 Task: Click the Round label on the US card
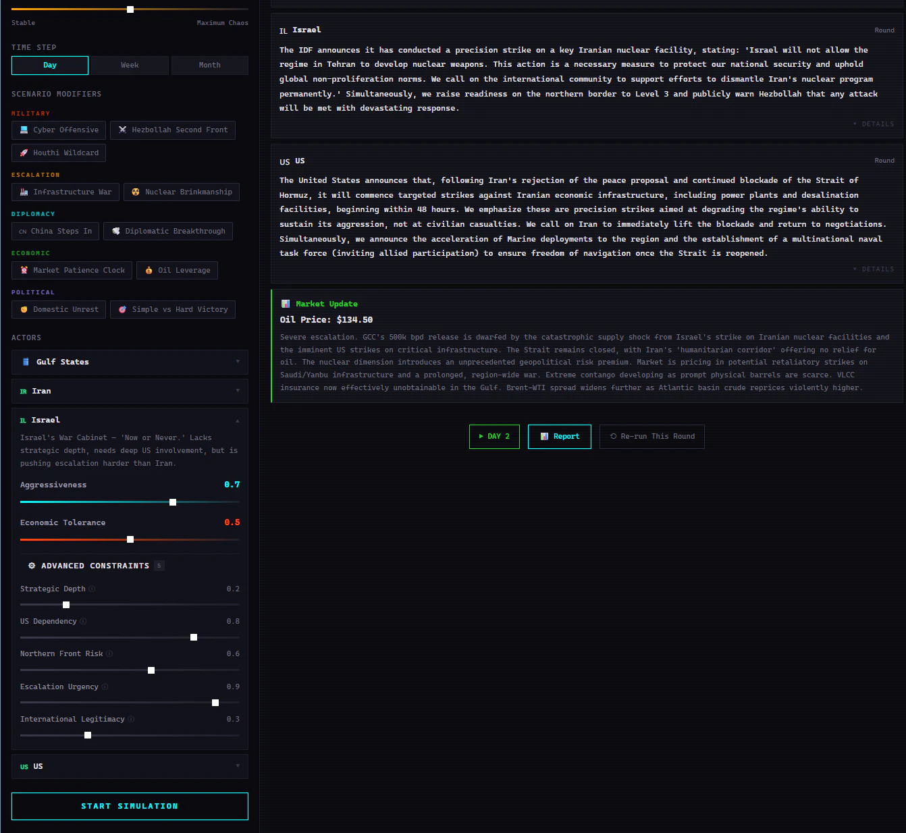(x=884, y=161)
